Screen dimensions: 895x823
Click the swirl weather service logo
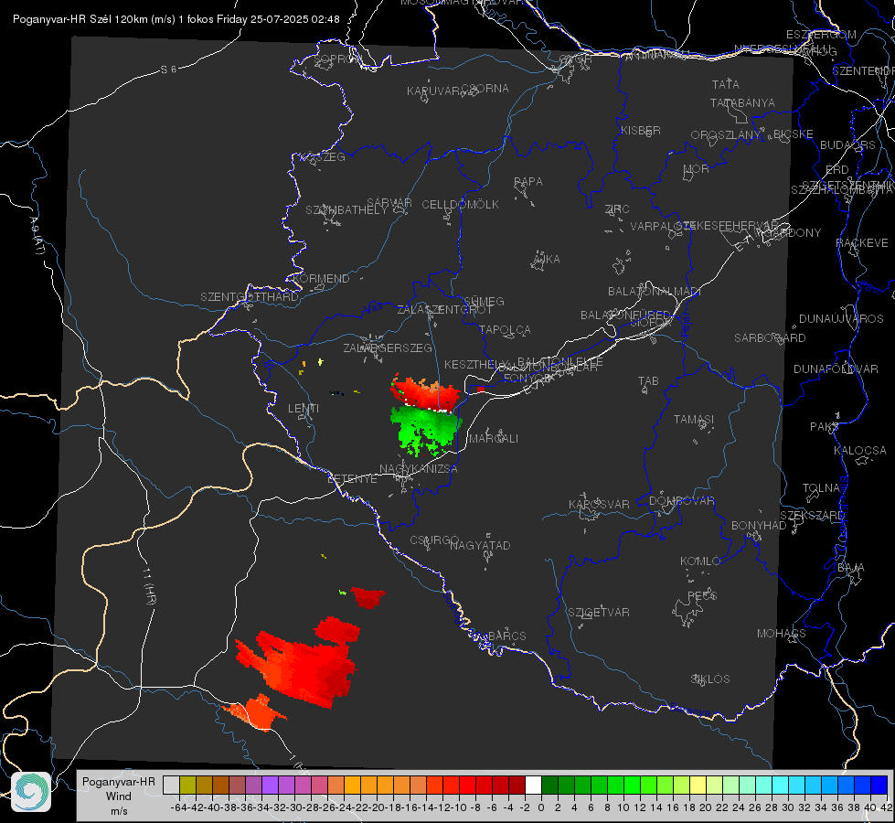coord(31,792)
